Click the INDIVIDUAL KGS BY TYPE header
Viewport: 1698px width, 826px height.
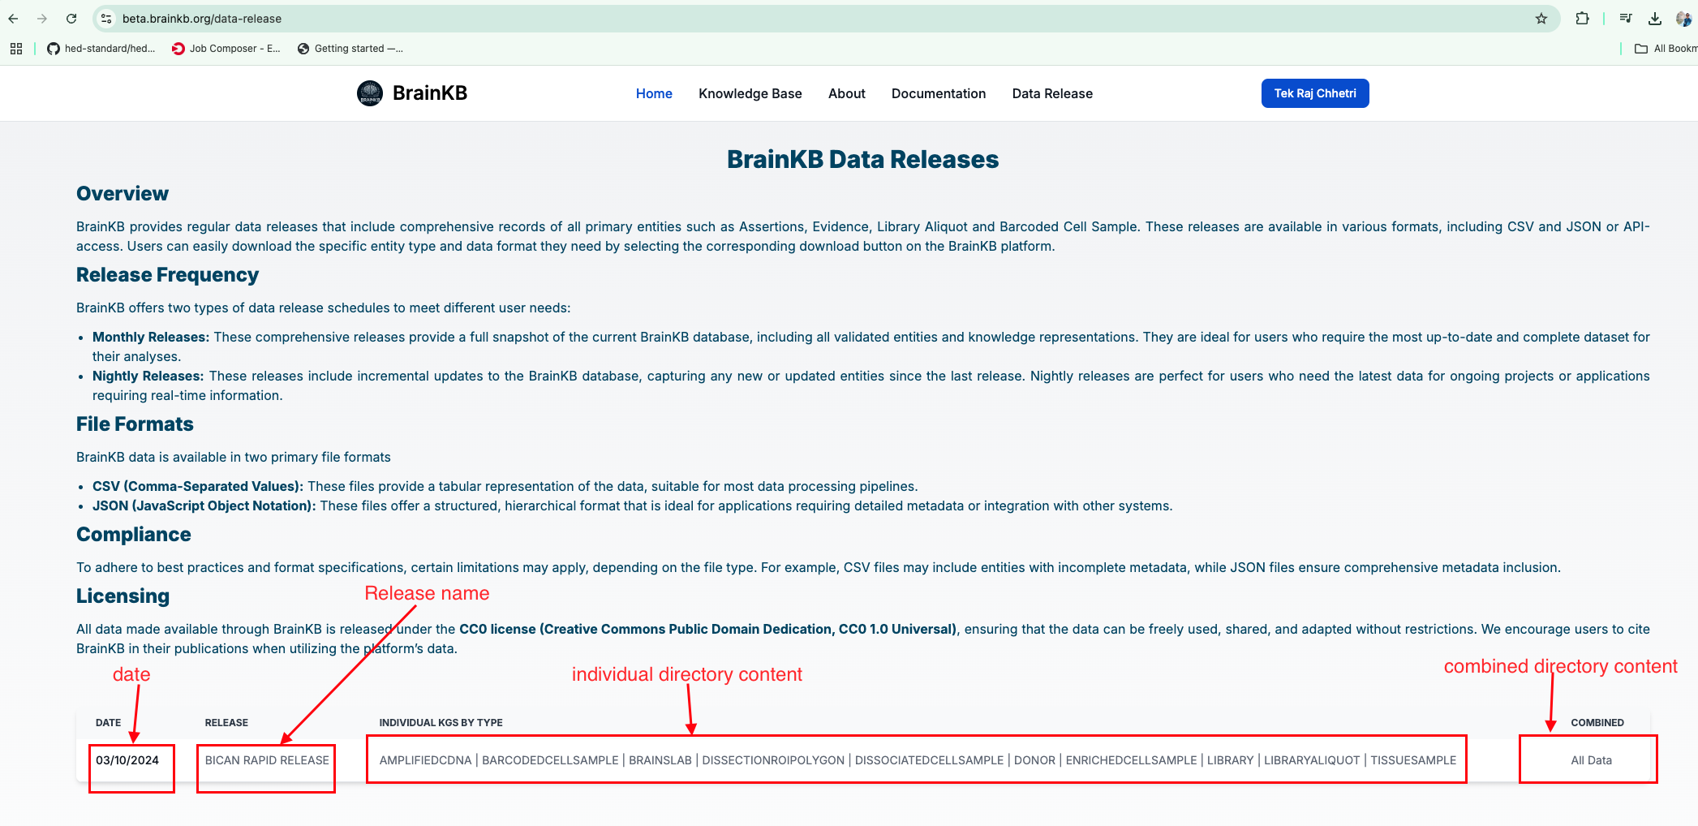(441, 722)
